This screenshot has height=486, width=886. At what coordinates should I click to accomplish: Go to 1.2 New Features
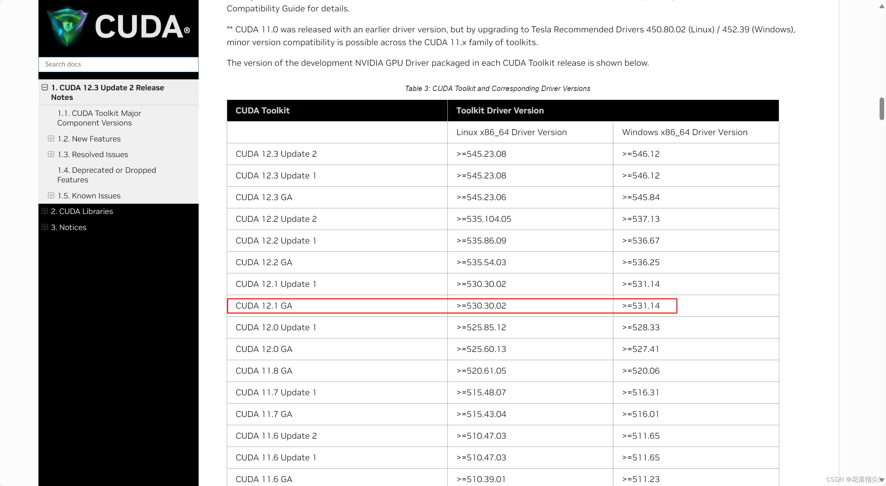click(89, 139)
